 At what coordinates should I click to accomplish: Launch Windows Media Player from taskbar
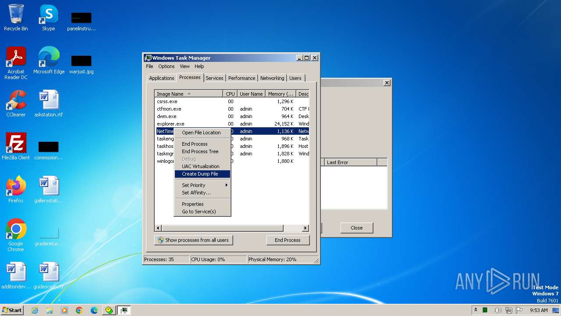tap(64, 310)
